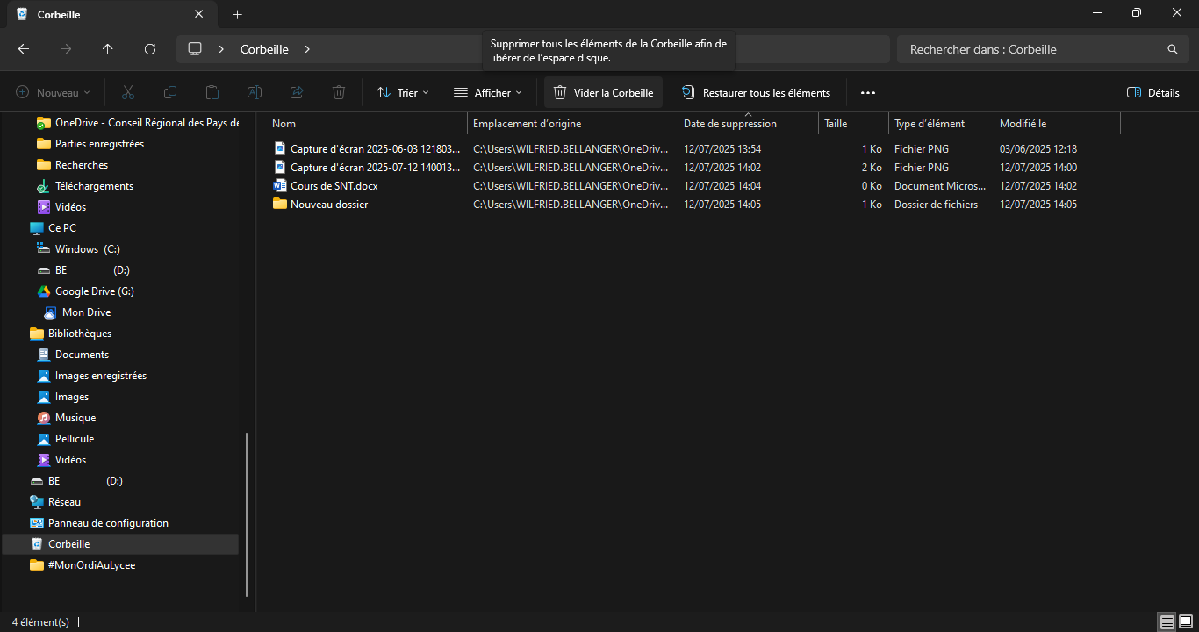Expand the chevron after Corbeille in address bar

point(307,49)
